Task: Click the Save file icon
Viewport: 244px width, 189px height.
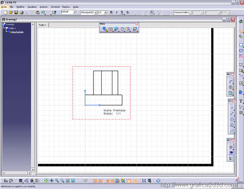Action: [16, 13]
